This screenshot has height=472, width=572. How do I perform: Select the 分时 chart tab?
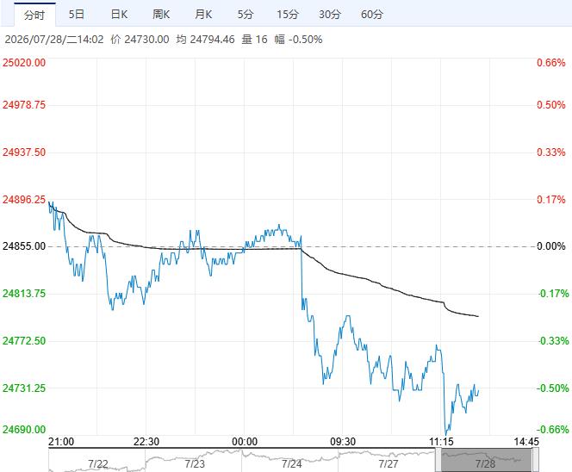click(34, 15)
